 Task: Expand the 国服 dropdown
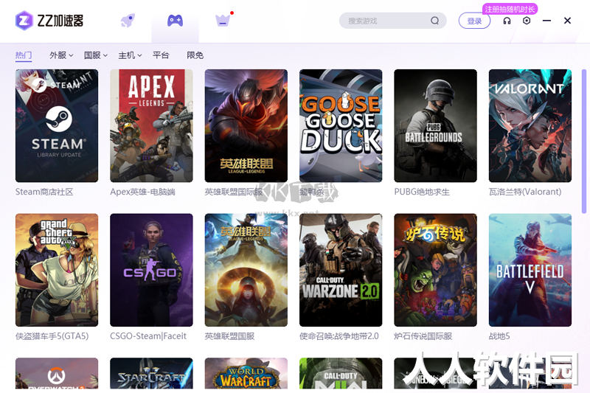(x=96, y=55)
